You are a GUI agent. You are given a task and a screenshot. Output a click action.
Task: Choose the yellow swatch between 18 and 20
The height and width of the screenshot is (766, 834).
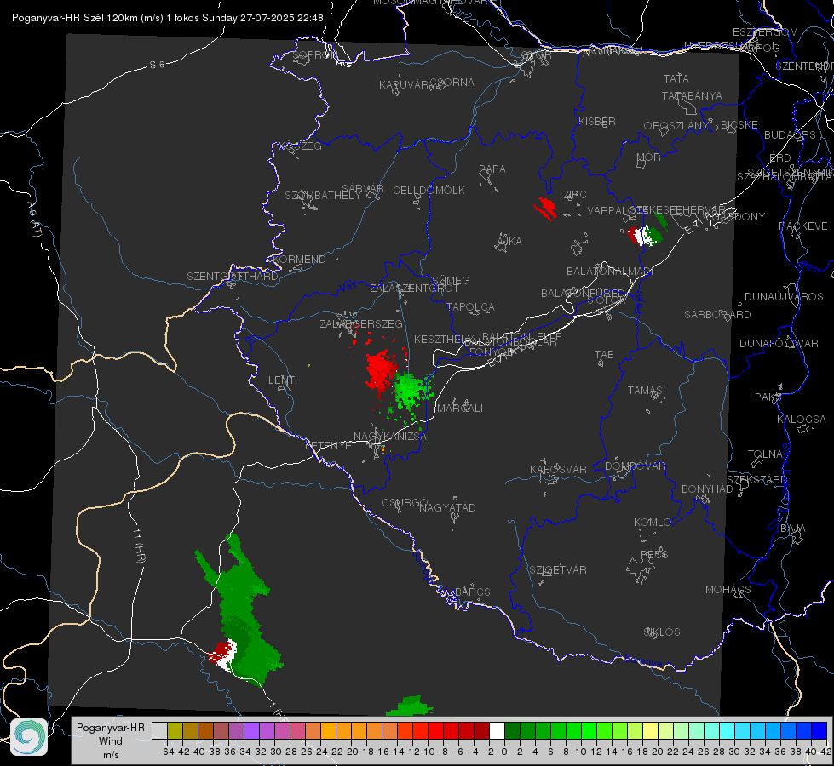[x=651, y=730]
